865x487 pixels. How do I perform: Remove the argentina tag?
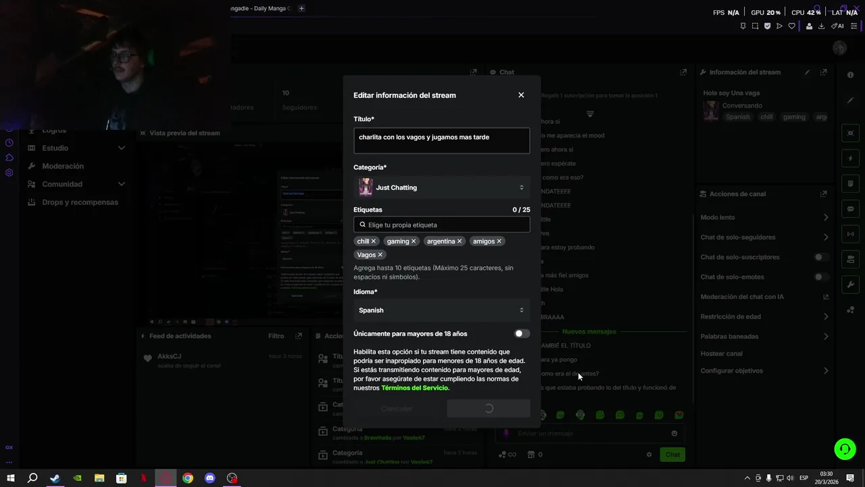tap(460, 241)
